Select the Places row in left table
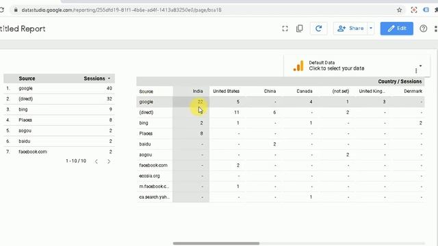The image size is (438, 246). tap(60, 120)
